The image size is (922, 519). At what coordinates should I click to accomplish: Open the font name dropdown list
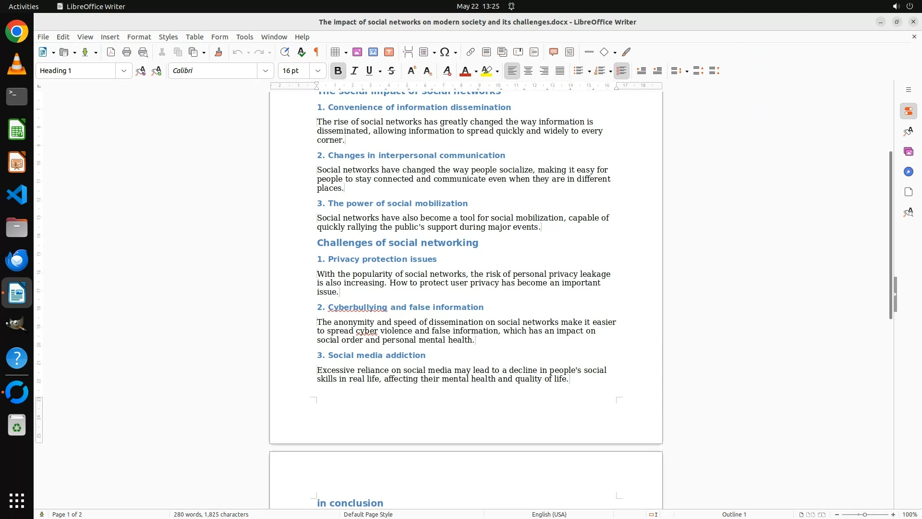[x=266, y=71]
